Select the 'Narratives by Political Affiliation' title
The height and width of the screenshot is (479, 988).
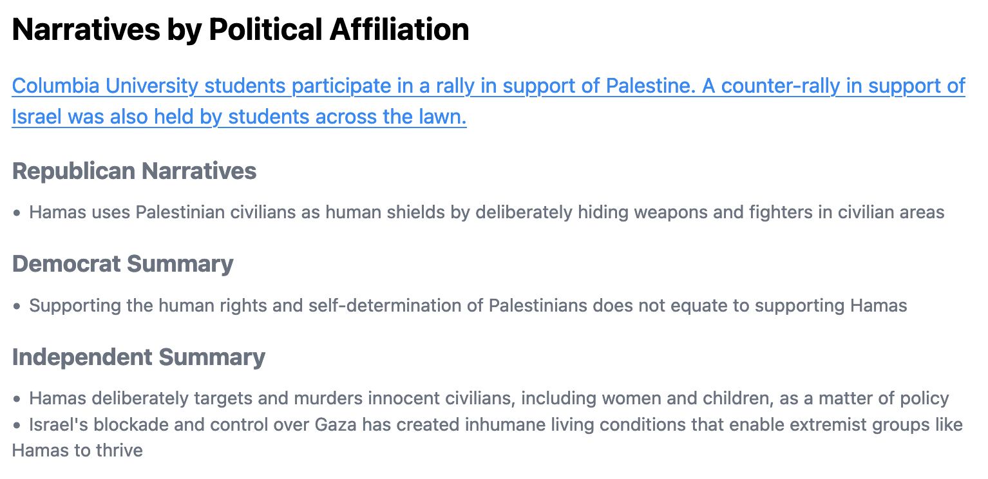click(241, 30)
